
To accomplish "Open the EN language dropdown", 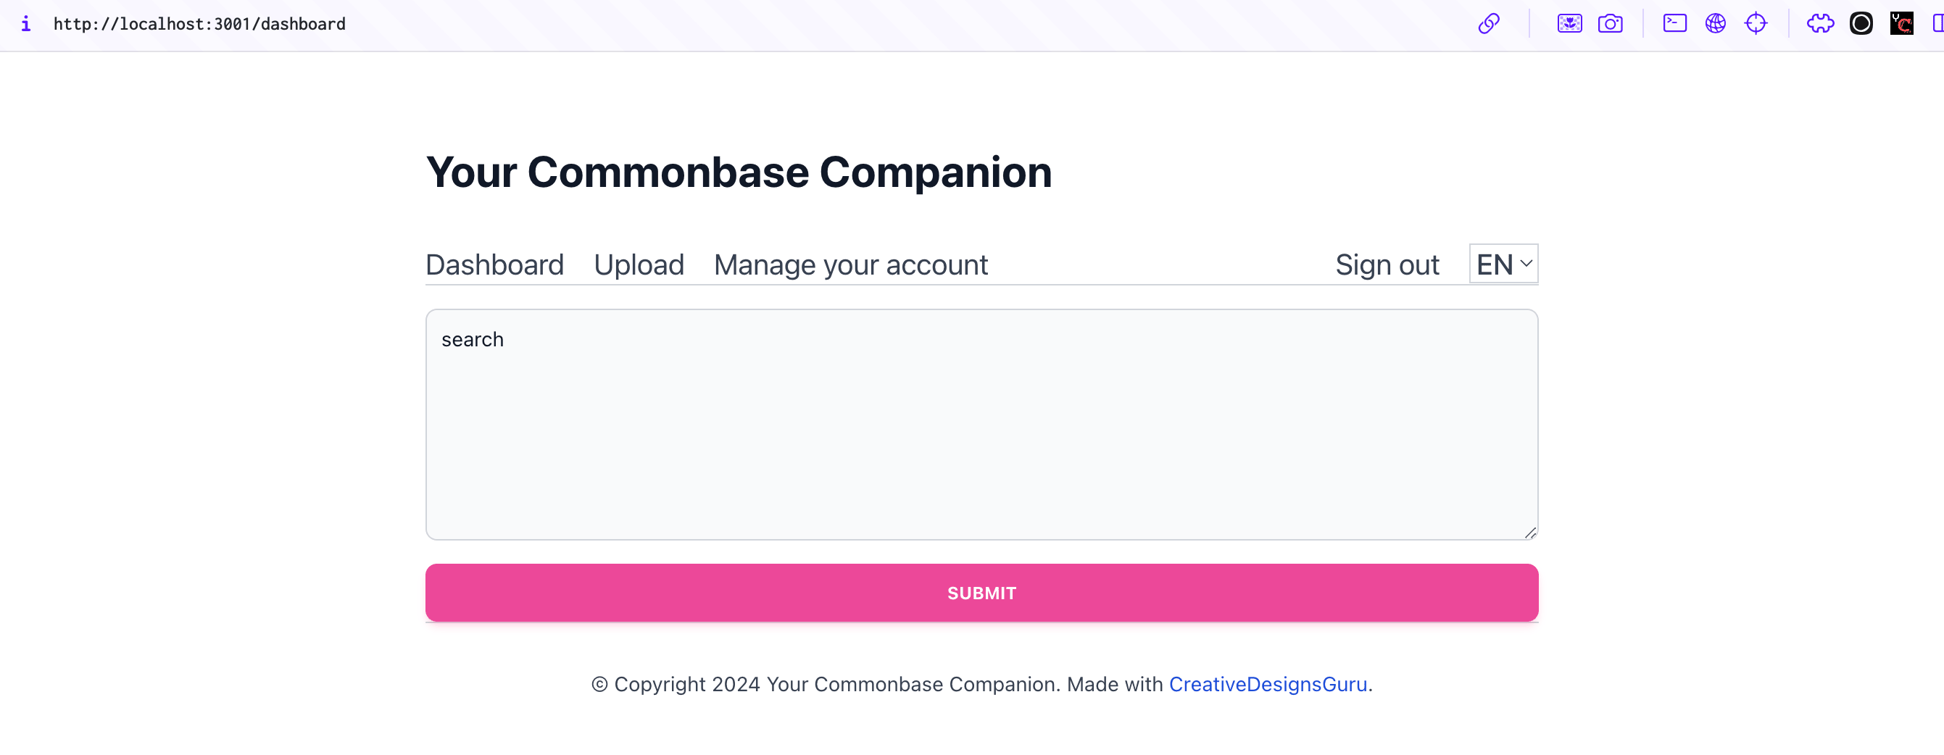I will [1503, 264].
